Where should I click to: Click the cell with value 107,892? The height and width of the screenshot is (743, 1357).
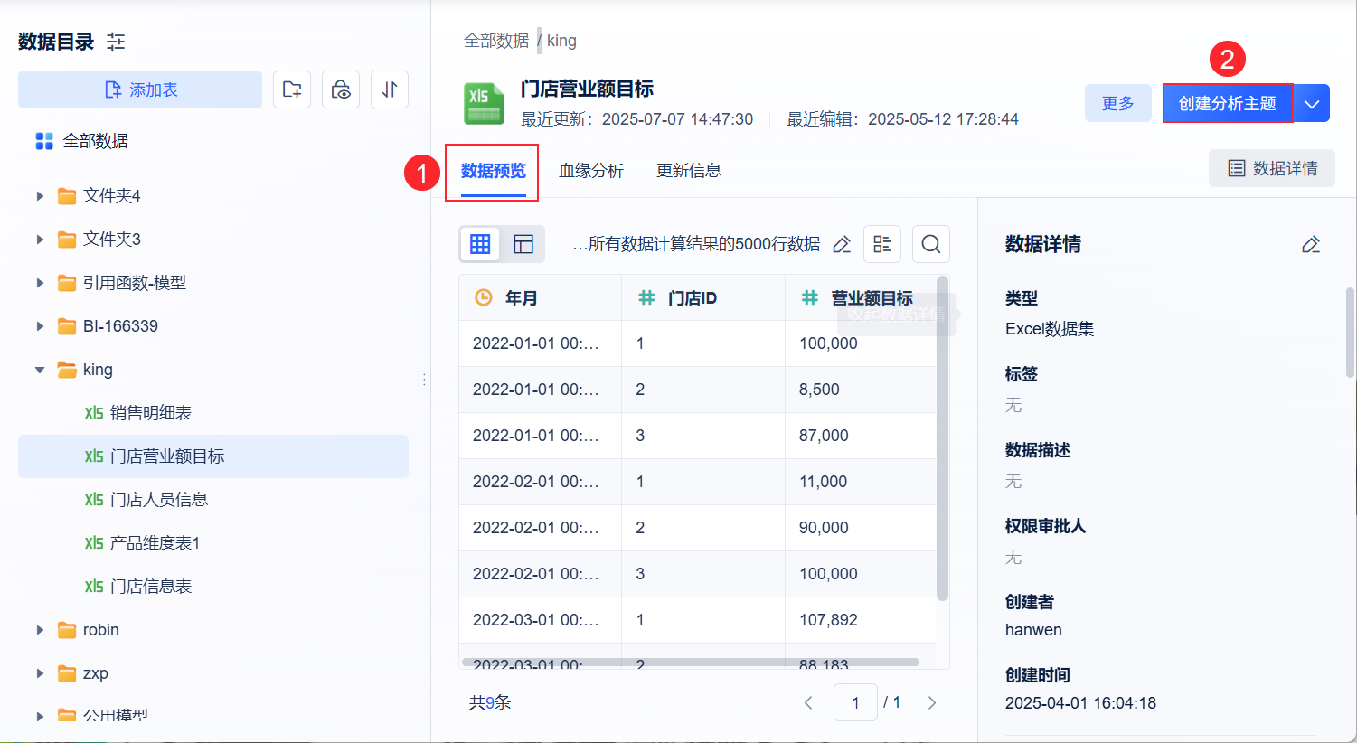click(x=861, y=620)
